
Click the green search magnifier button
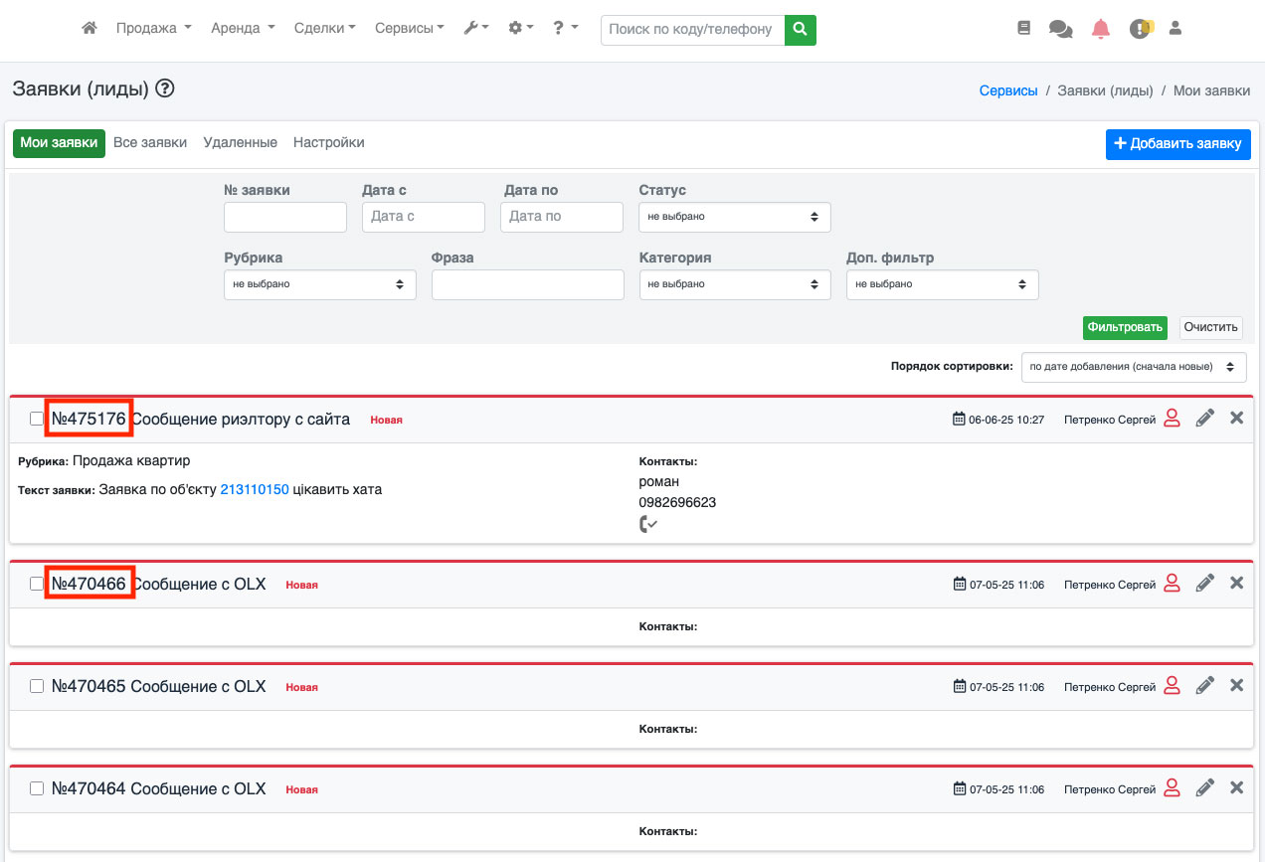(x=800, y=30)
